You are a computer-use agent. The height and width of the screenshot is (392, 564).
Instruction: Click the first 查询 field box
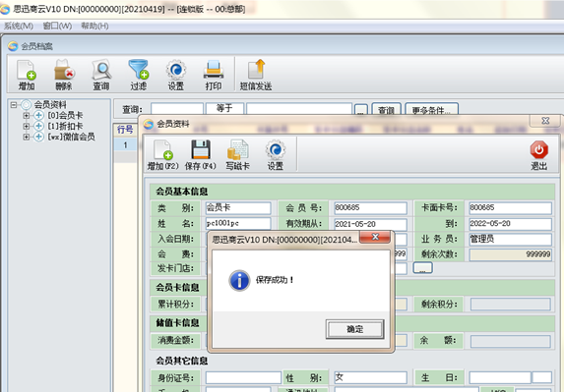(177, 109)
